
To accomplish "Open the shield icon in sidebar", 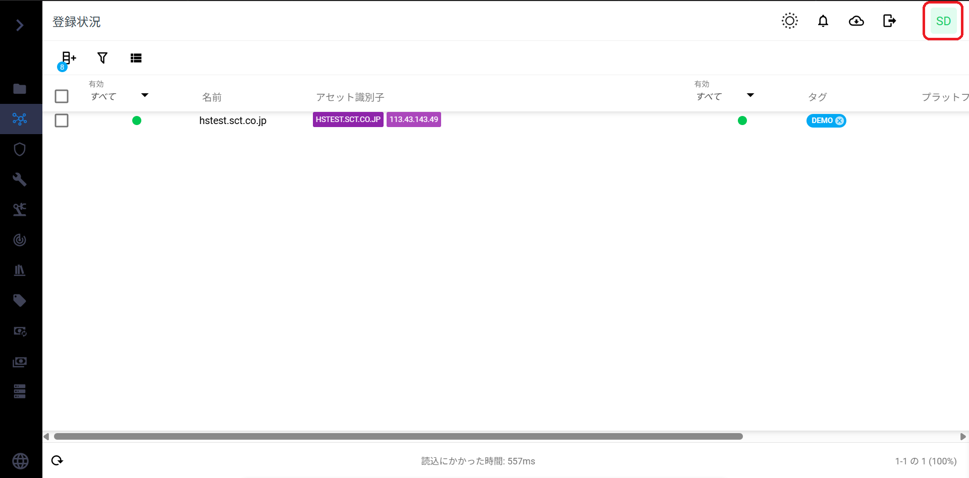I will [x=20, y=149].
